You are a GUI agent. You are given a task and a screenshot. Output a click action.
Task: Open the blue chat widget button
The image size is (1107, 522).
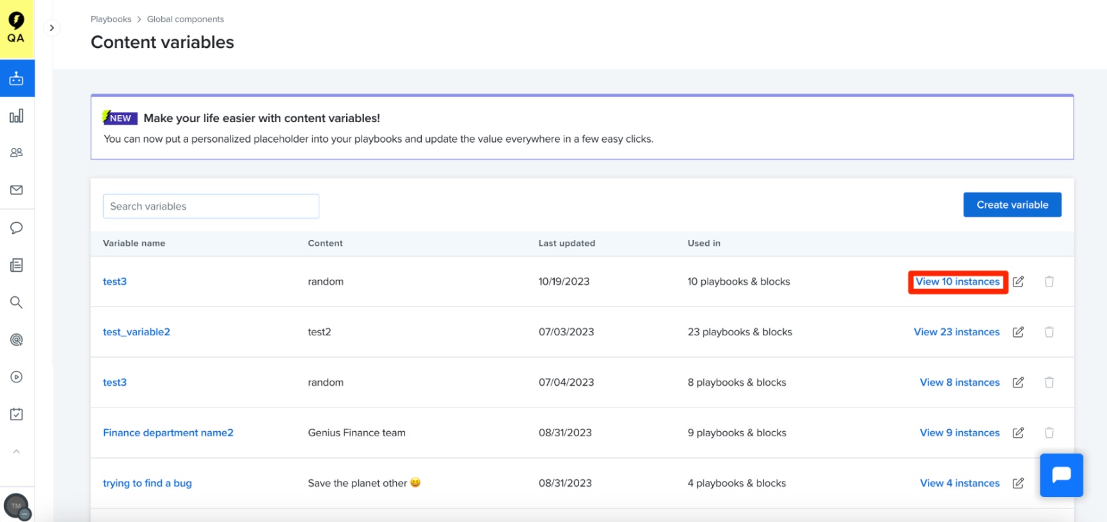pos(1062,475)
